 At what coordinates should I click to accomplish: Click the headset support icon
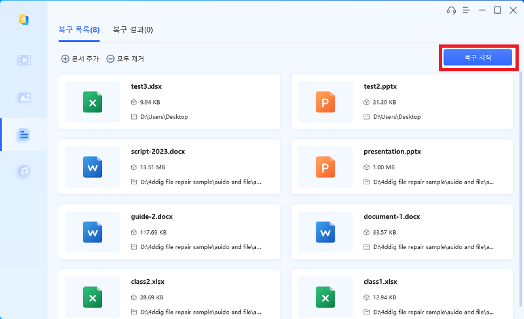(x=451, y=10)
